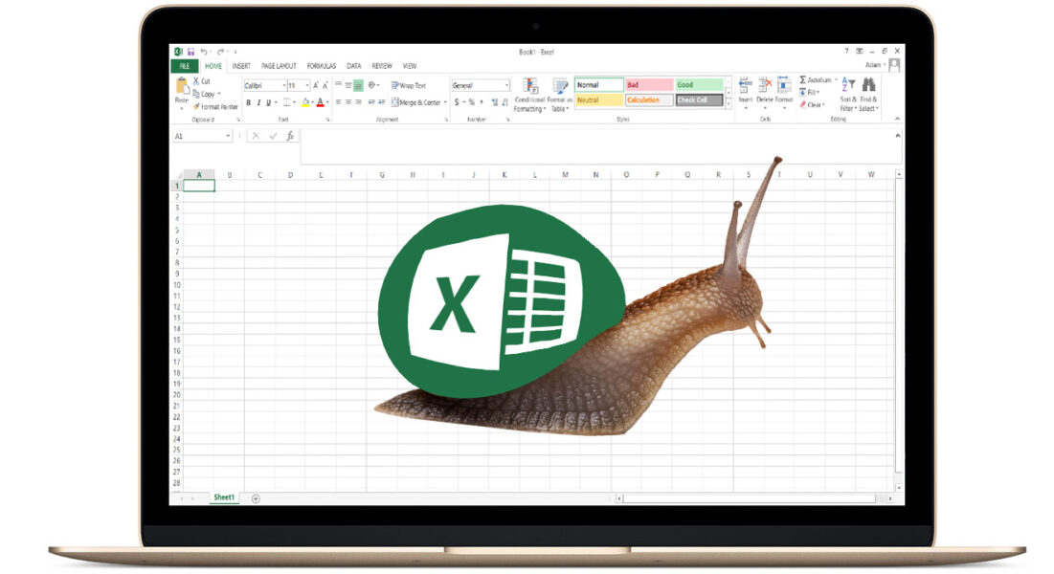Apply a cell borders style

pos(287,102)
